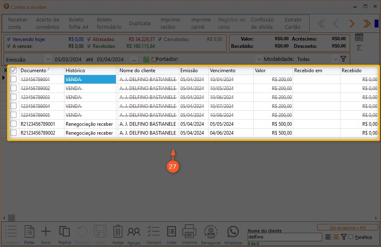Uncheck the Atrasadas checkbox

[88, 39]
